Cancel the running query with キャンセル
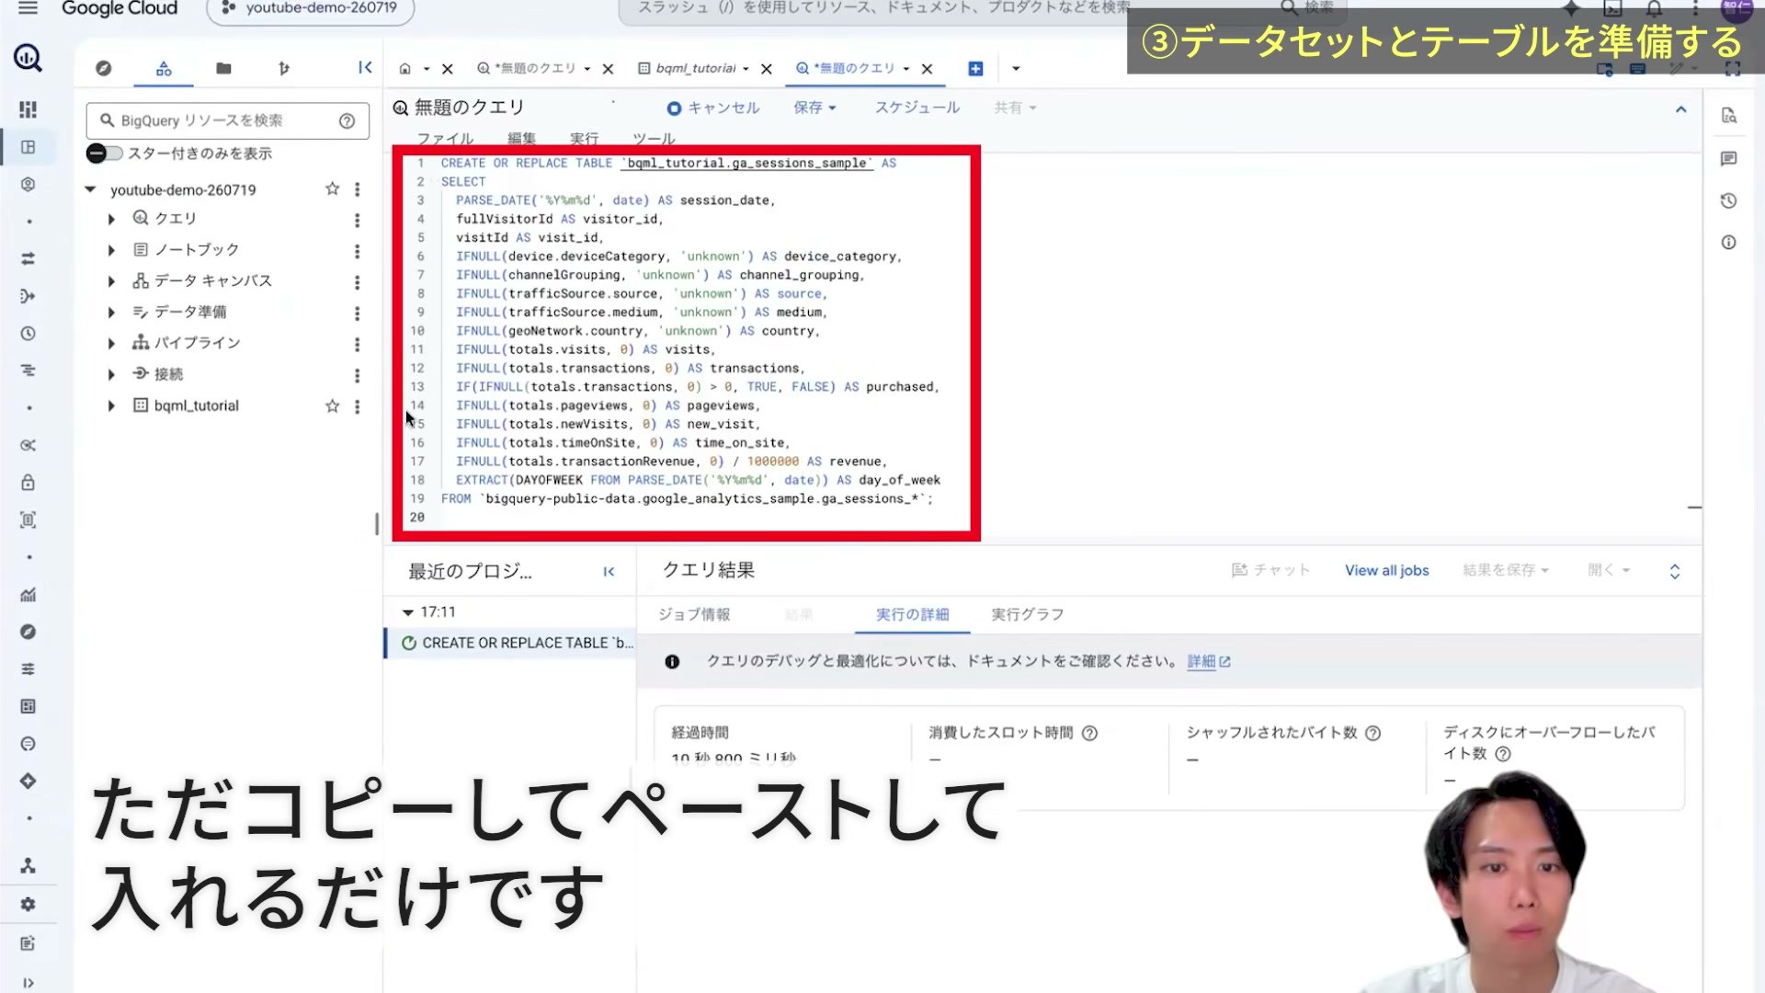Screen dimensions: 1765x993 [x=713, y=108]
